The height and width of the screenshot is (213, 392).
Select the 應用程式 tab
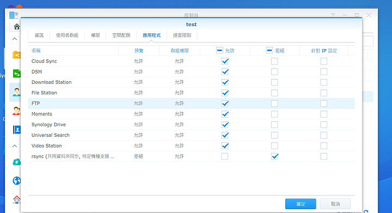[x=151, y=35]
